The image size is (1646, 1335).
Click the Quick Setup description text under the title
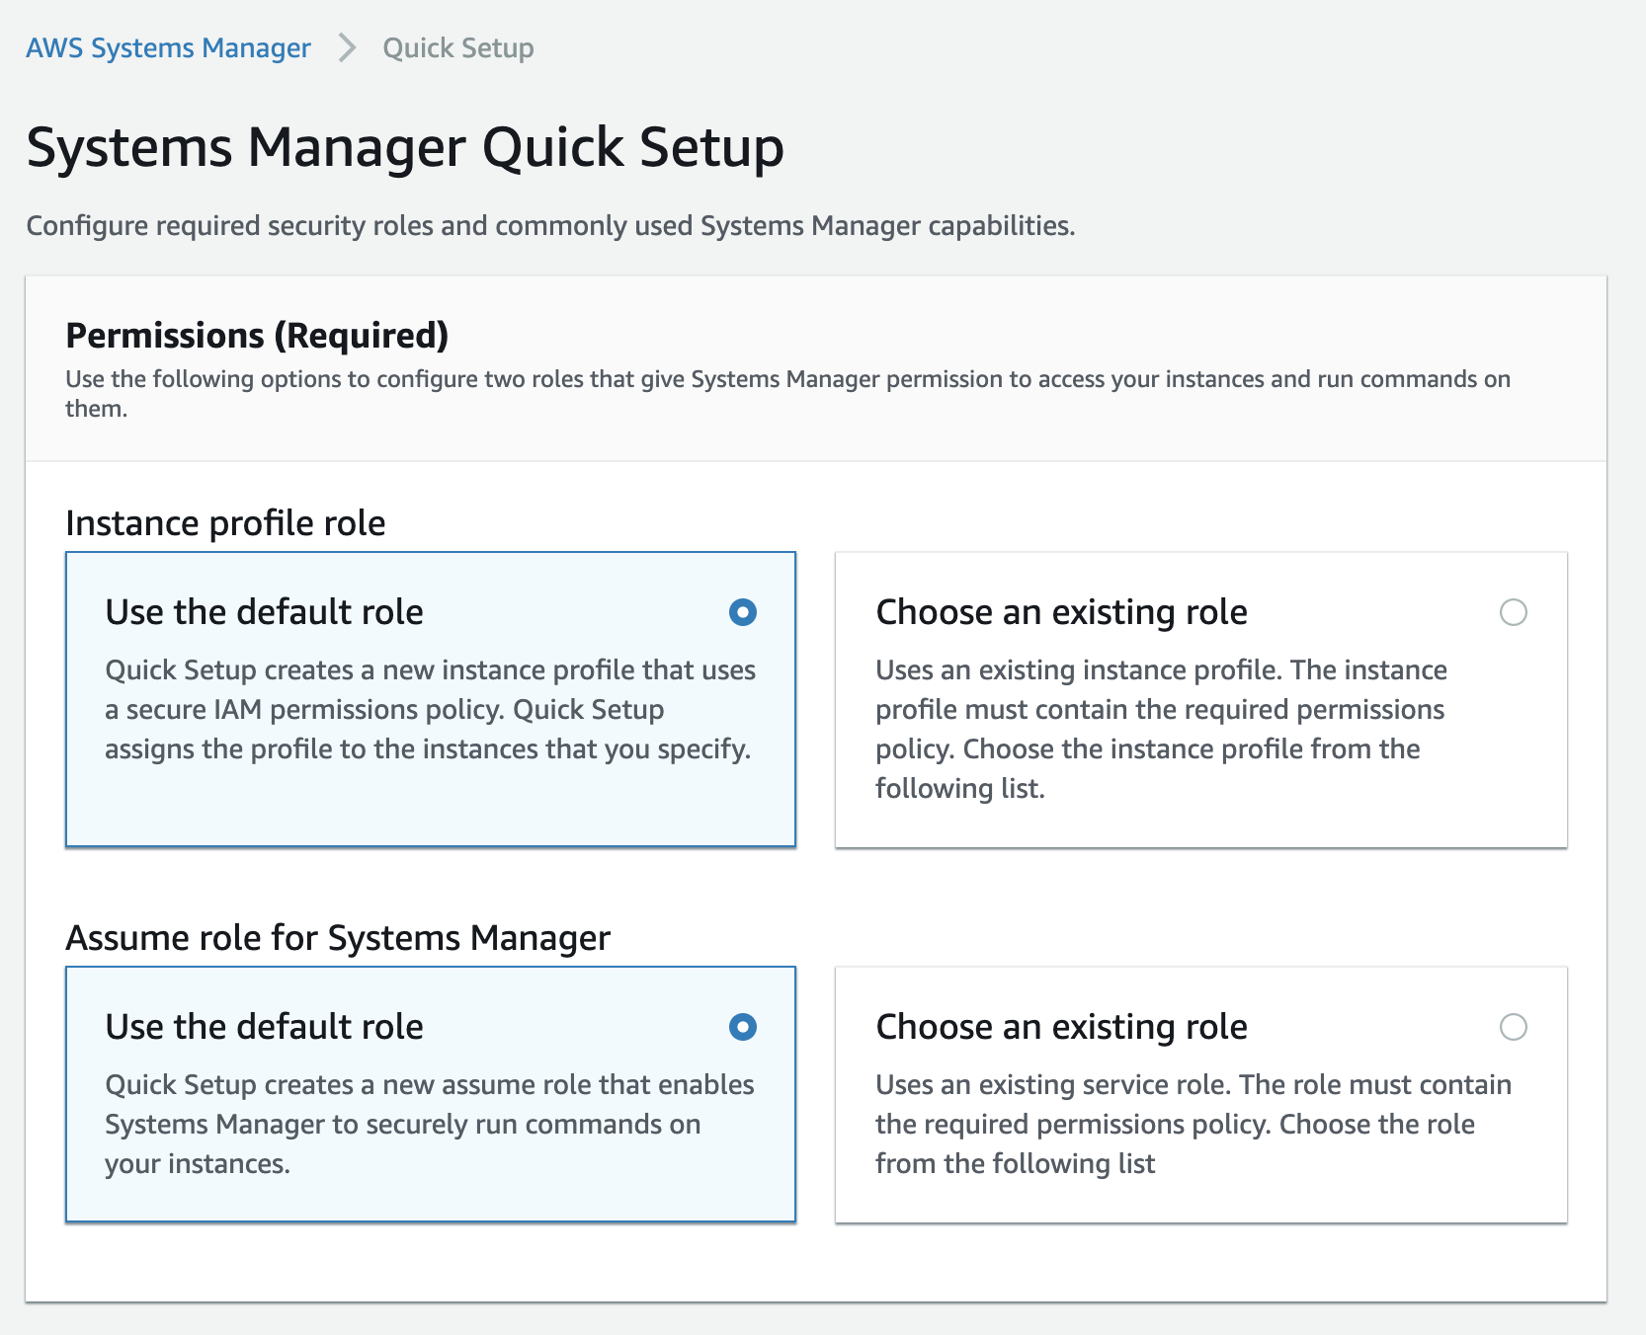click(550, 225)
